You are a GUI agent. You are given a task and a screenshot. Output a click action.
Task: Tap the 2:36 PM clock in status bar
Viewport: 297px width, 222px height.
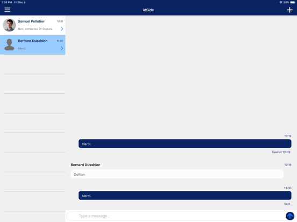(6, 2)
